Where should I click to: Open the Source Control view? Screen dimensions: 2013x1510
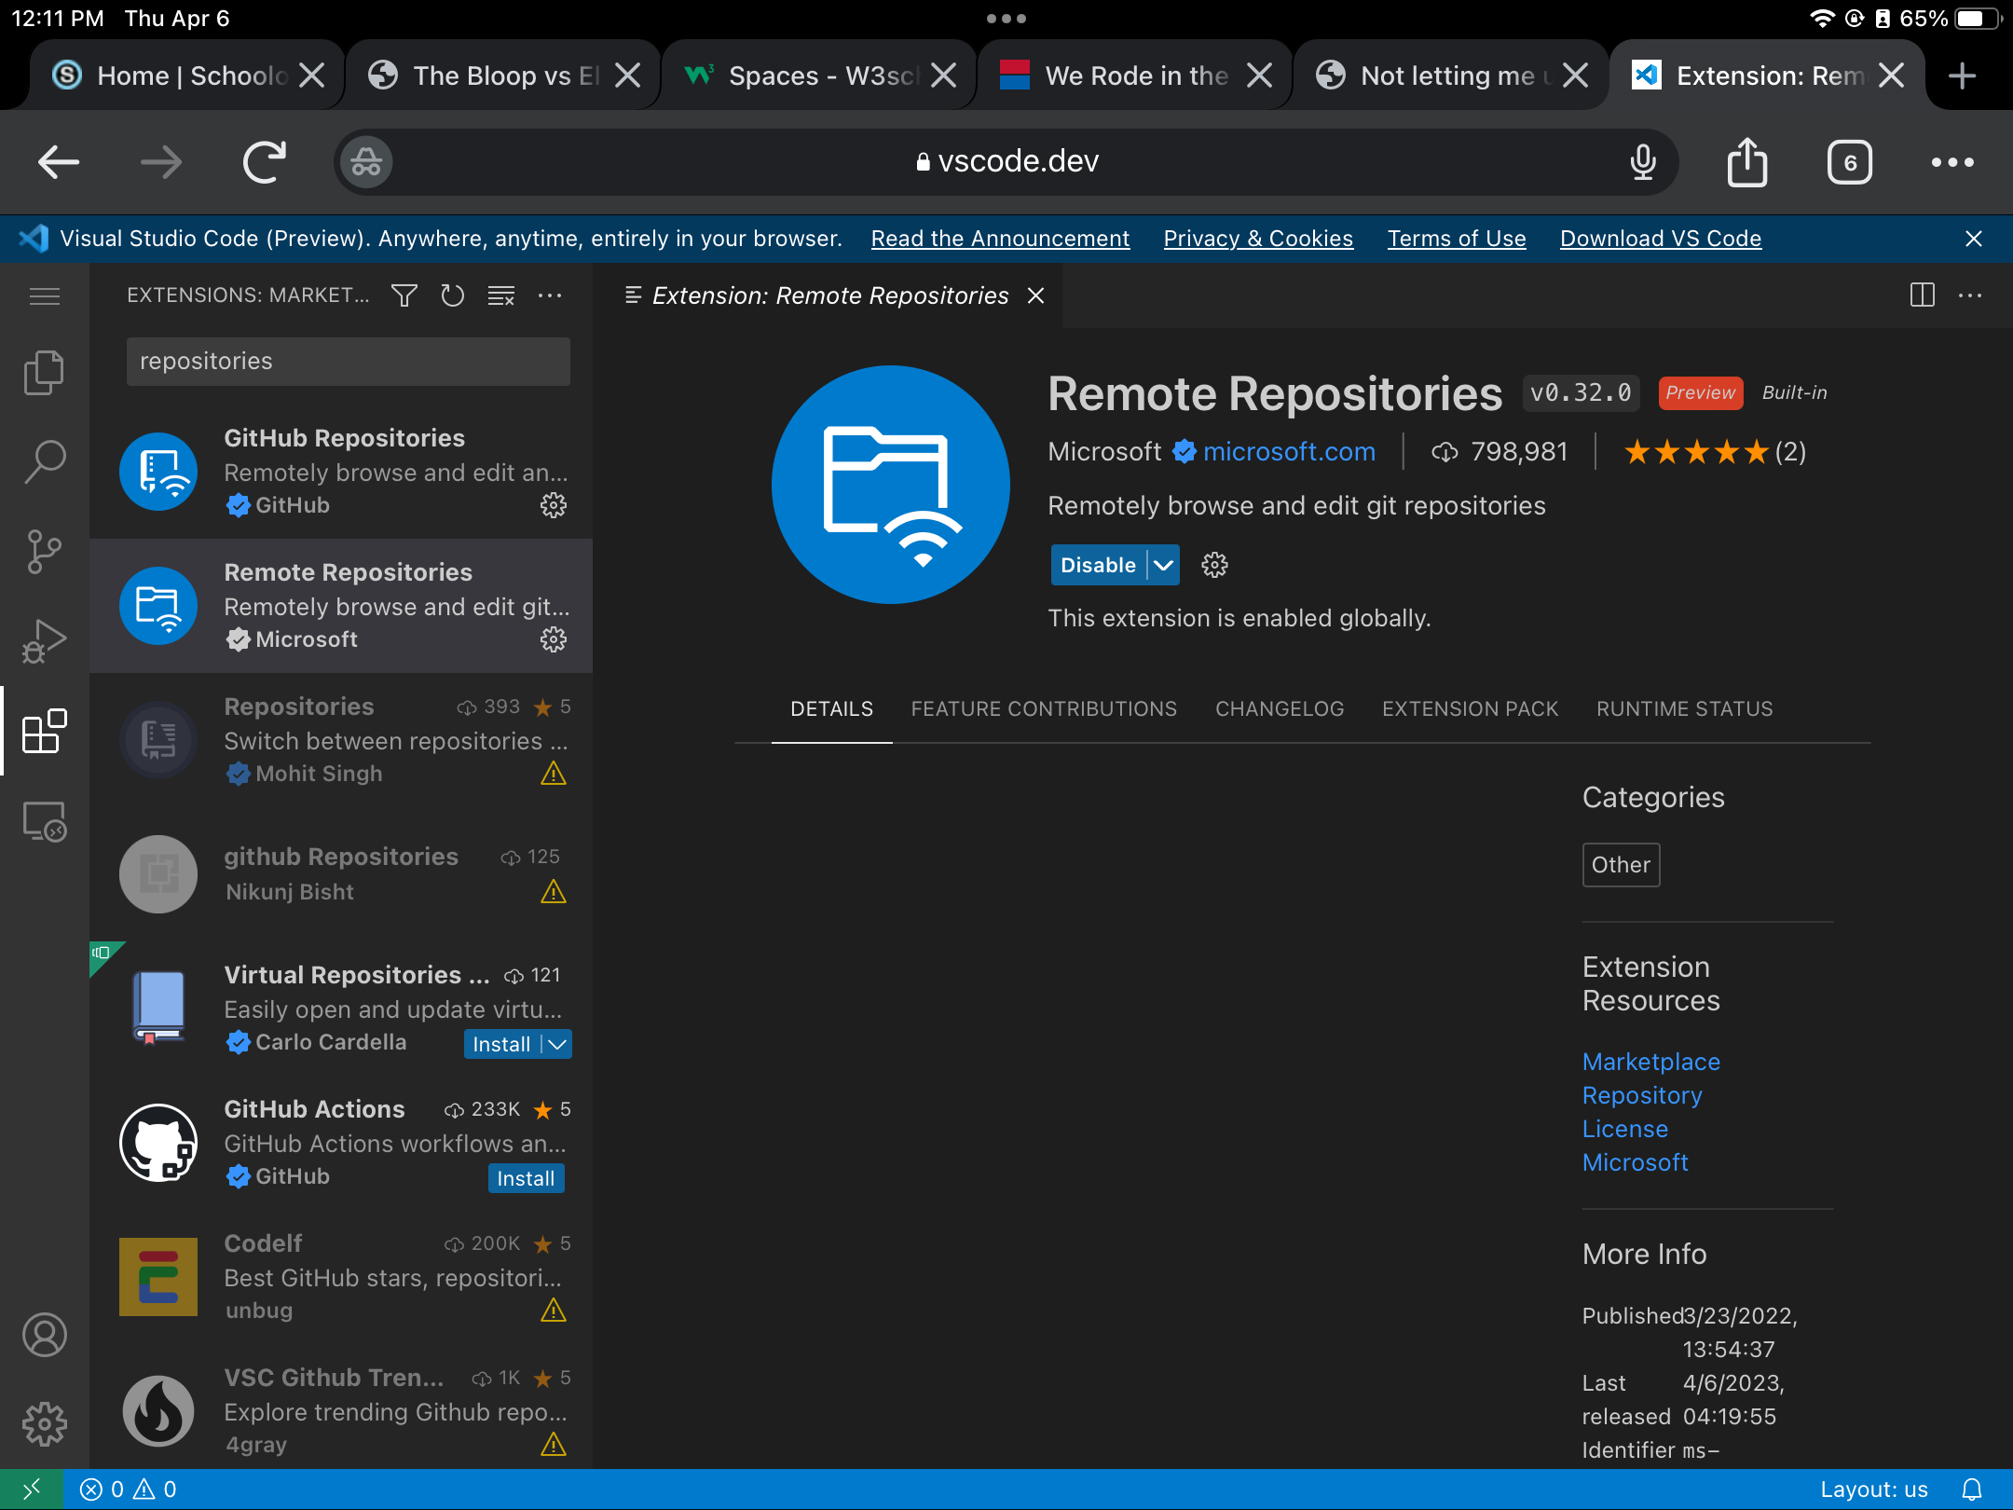click(x=44, y=550)
